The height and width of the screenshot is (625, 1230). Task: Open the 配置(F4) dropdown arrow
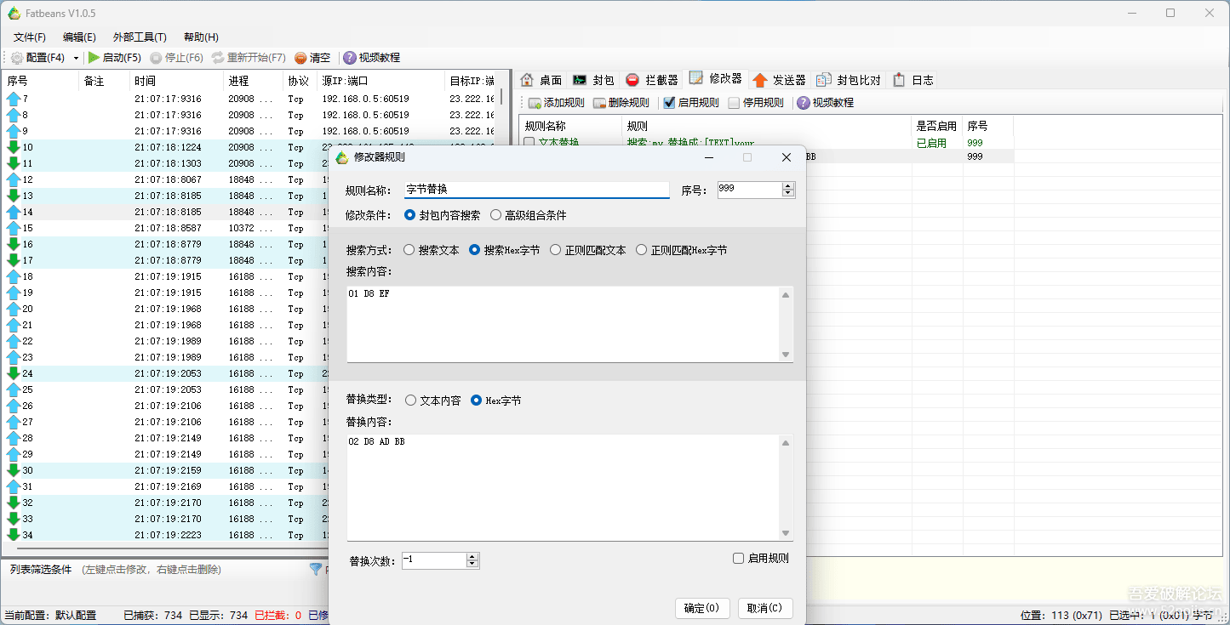click(x=77, y=58)
